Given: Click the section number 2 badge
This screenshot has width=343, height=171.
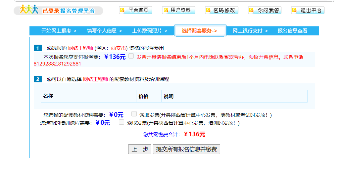Looking at the screenshot, I should [38, 79].
